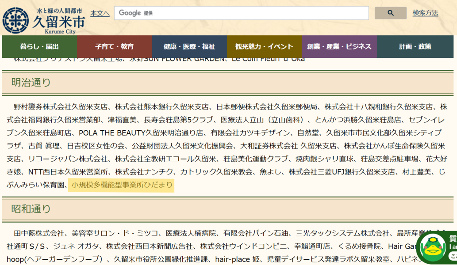Click 日吉校区女性の会 text
The height and width of the screenshot is (265, 457).
(96, 146)
